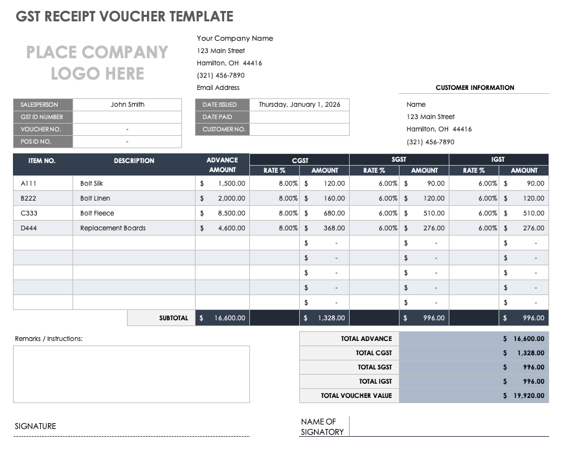Select the Voucher No. entry cell

127,129
